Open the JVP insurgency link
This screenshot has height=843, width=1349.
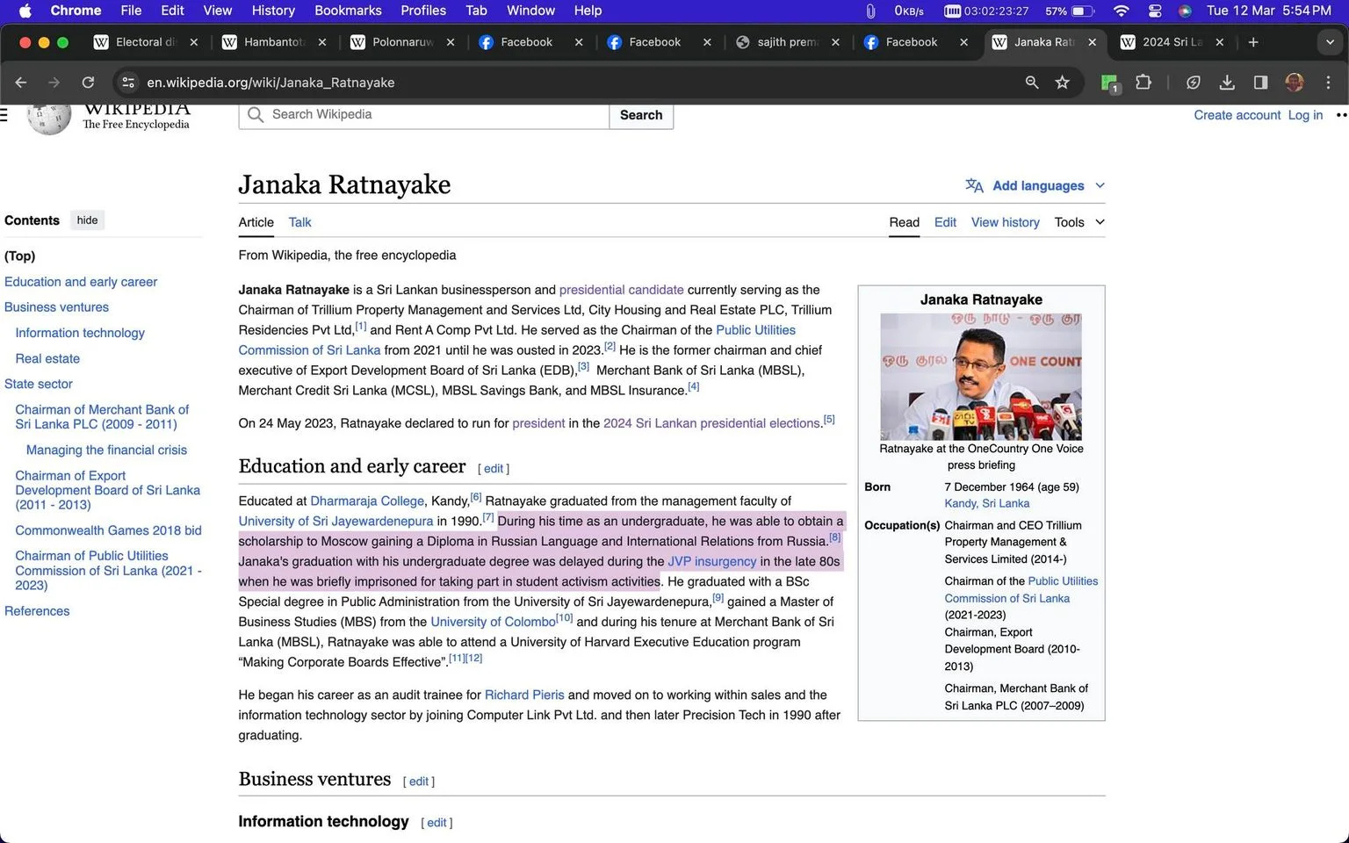click(x=711, y=562)
